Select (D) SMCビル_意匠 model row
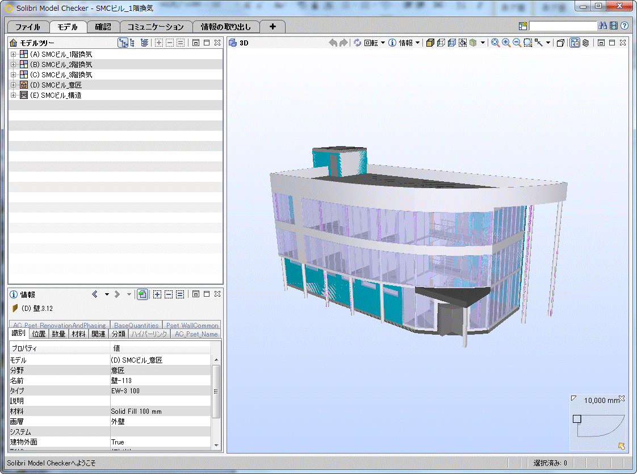Image resolution: width=637 pixels, height=474 pixels. tap(115, 85)
